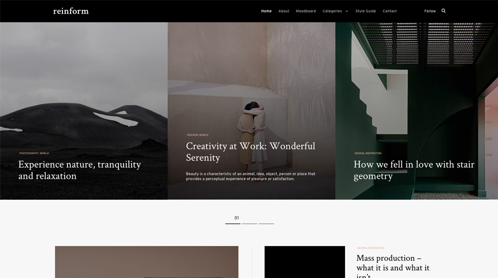Open 'Experience nature, tranquility and relaxation' article

click(x=80, y=170)
